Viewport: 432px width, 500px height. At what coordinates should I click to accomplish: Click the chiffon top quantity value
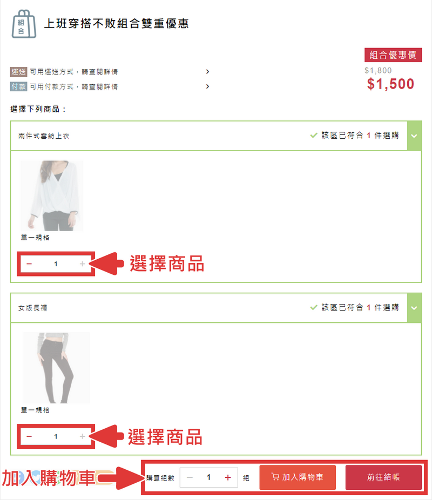click(56, 263)
